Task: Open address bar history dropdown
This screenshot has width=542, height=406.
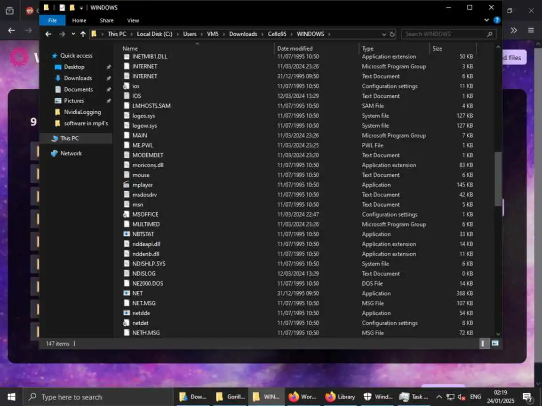Action: click(384, 34)
